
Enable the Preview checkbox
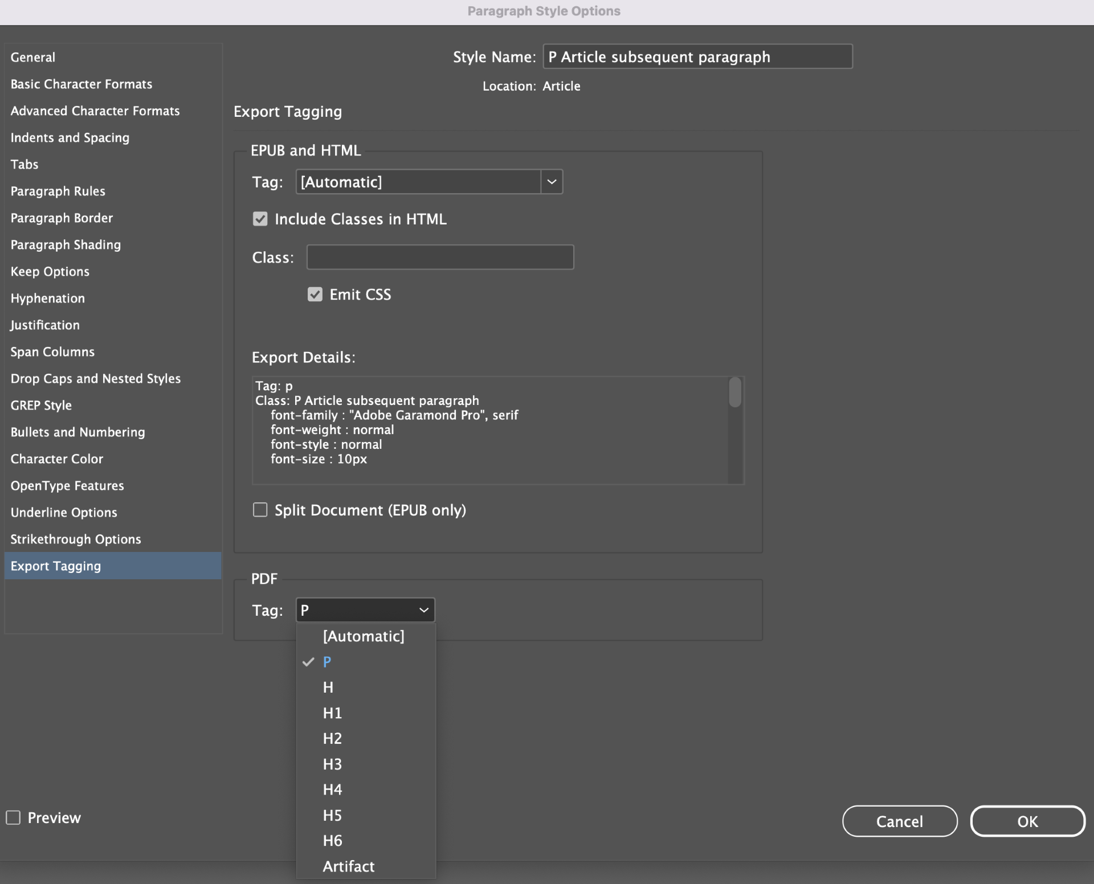[x=13, y=818]
